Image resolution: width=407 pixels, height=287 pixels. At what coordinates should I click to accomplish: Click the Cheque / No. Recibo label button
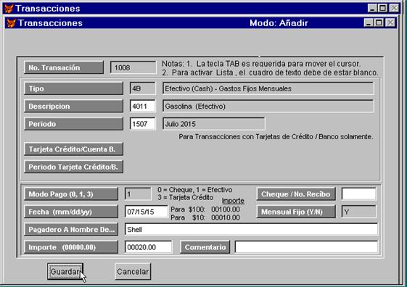pyautogui.click(x=296, y=194)
